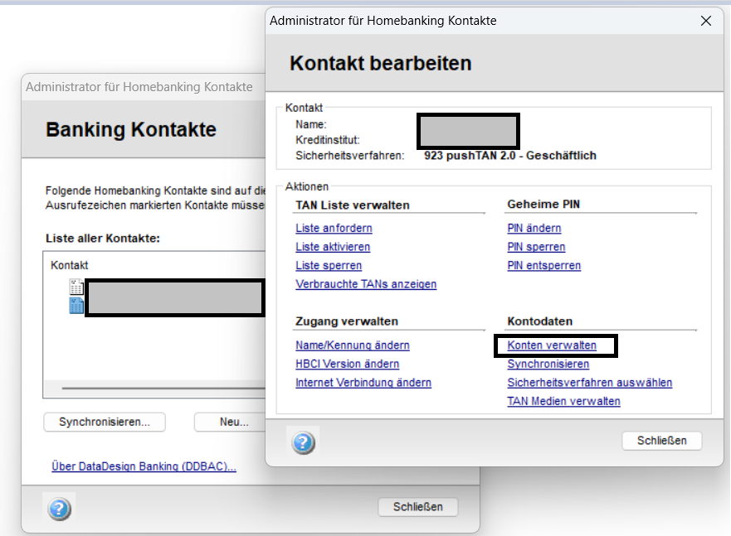Screen dimensions: 731x536
Task: Open help in the Banking Kontakte window
Action: tap(59, 509)
